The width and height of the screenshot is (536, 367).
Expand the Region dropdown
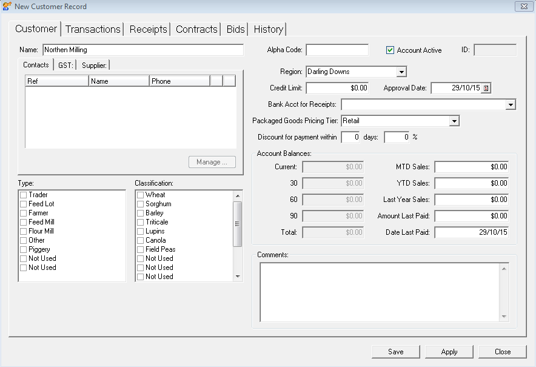point(401,72)
